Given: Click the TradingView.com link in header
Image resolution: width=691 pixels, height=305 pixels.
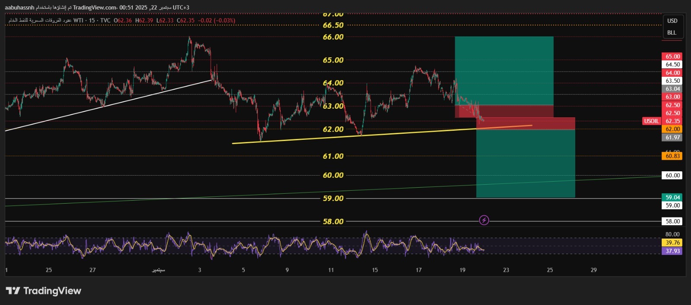Looking at the screenshot, I should (x=94, y=7).
